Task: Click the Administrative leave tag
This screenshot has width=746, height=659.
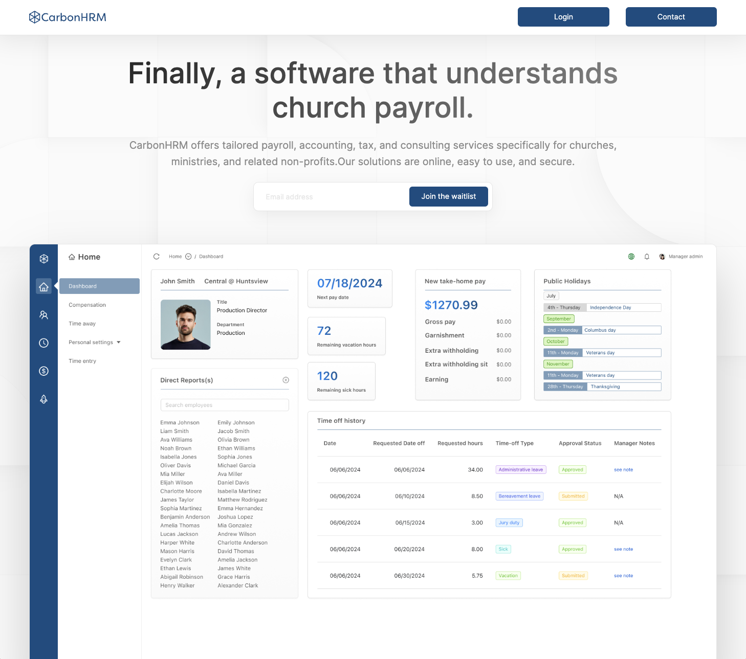Action: [521, 470]
